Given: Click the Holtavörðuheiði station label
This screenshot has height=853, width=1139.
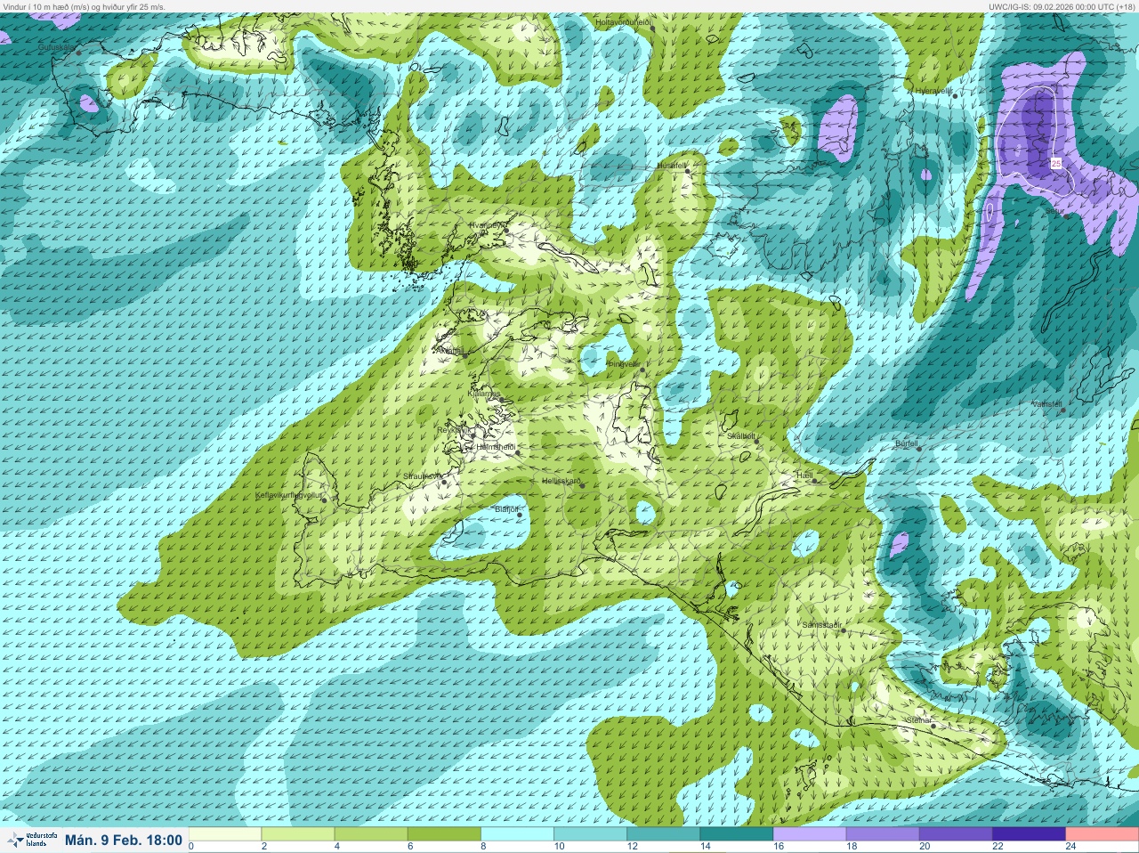Looking at the screenshot, I should (624, 20).
